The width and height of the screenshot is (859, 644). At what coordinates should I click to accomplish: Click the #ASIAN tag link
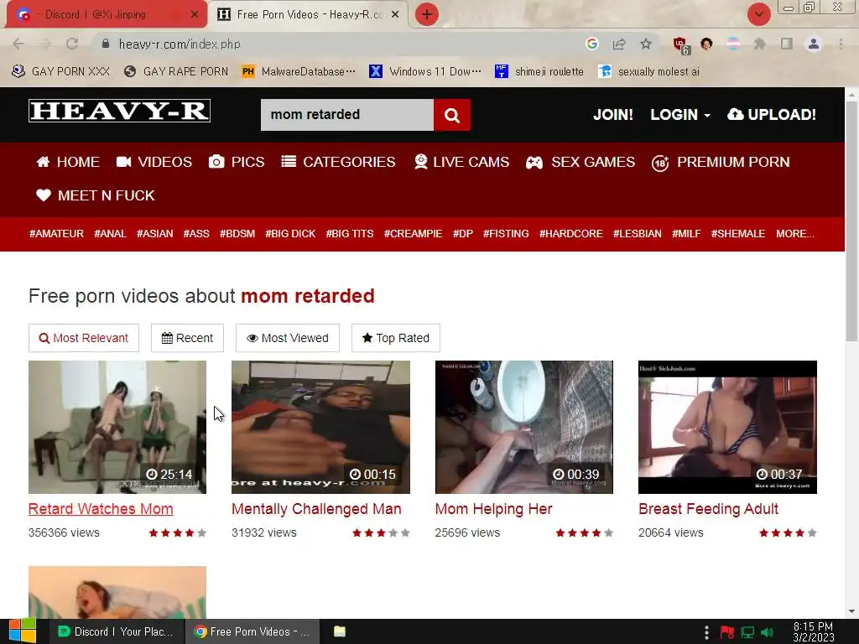click(x=154, y=234)
